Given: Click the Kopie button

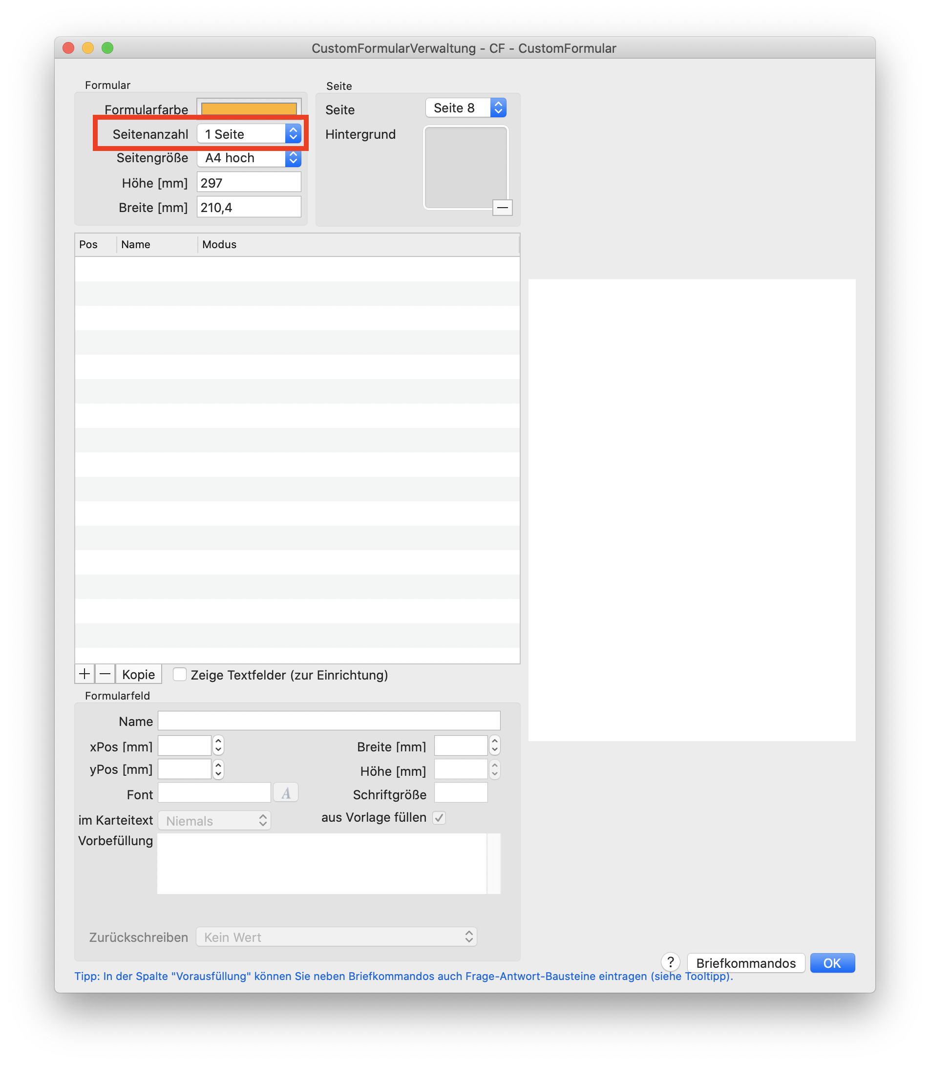Looking at the screenshot, I should pyautogui.click(x=139, y=674).
